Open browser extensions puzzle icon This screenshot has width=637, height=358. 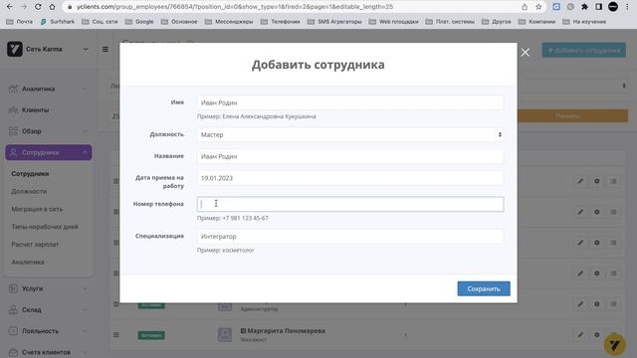point(584,7)
